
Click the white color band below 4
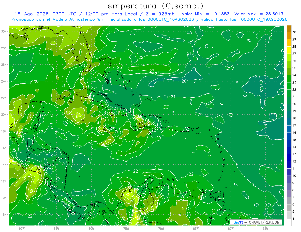point(289,222)
